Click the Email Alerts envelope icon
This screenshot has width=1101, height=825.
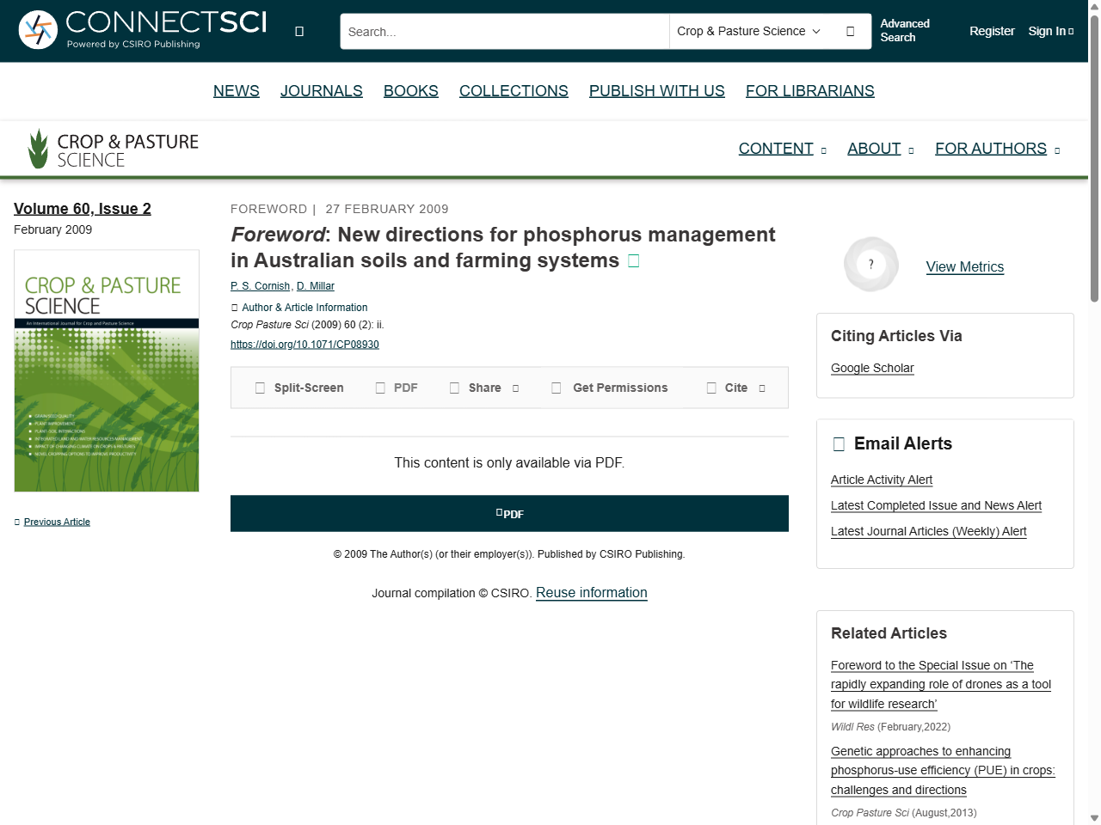click(x=839, y=444)
